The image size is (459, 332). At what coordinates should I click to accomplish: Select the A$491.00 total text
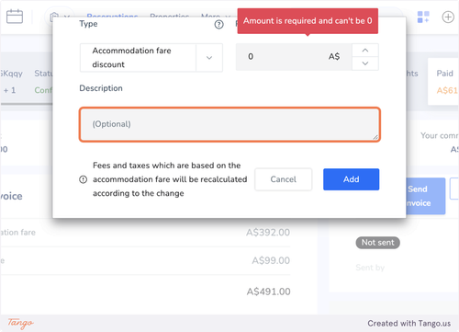coord(268,292)
